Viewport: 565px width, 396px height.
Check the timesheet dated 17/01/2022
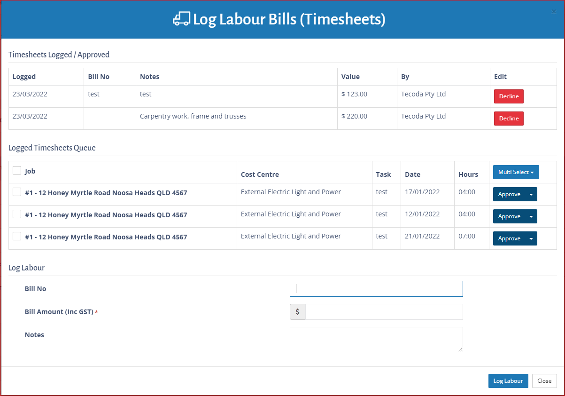click(17, 192)
